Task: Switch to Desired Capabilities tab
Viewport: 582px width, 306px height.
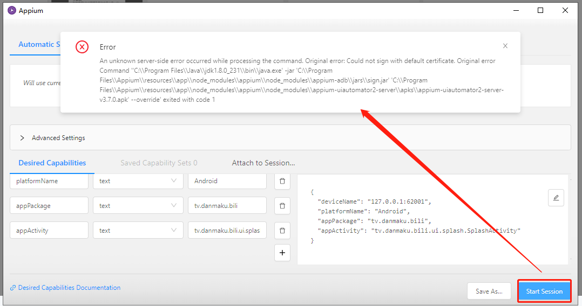Action: pos(52,163)
